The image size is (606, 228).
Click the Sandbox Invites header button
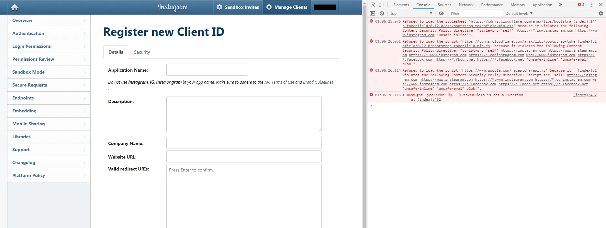point(238,7)
